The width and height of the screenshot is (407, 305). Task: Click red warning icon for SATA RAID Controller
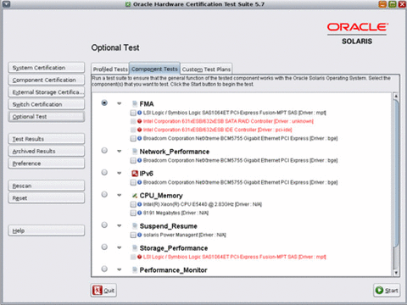140,121
